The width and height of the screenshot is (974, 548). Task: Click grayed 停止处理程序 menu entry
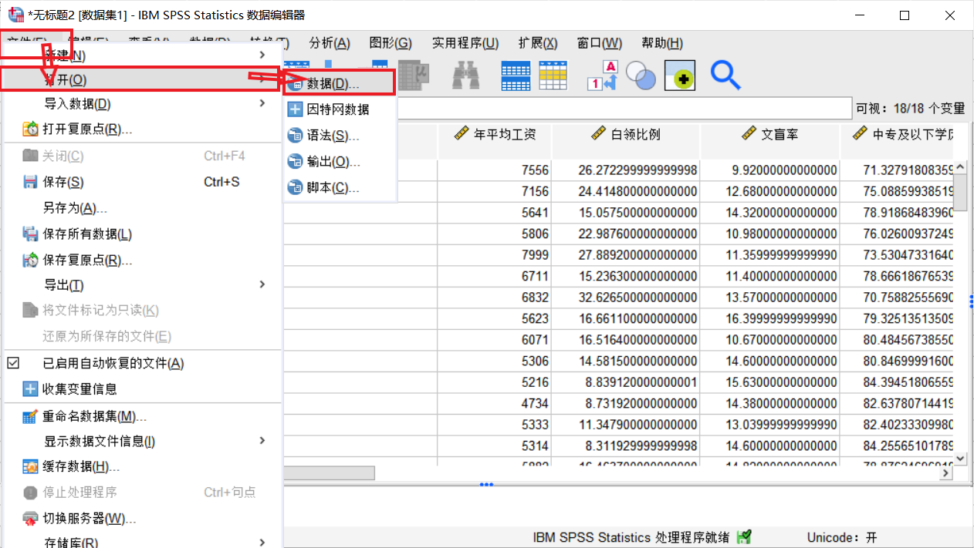[x=141, y=492]
